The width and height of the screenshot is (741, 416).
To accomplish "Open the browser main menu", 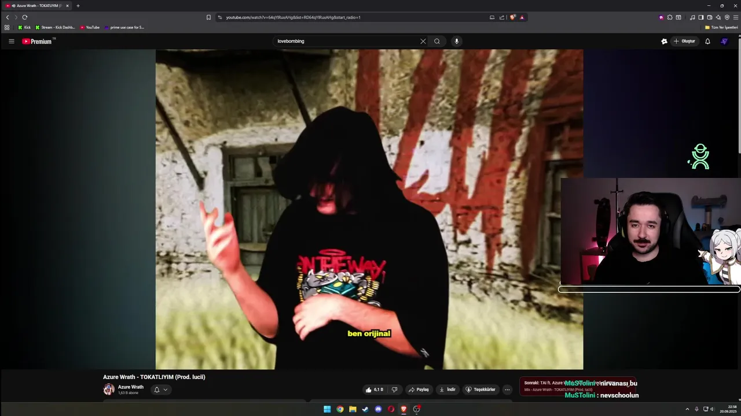I will (x=736, y=17).
